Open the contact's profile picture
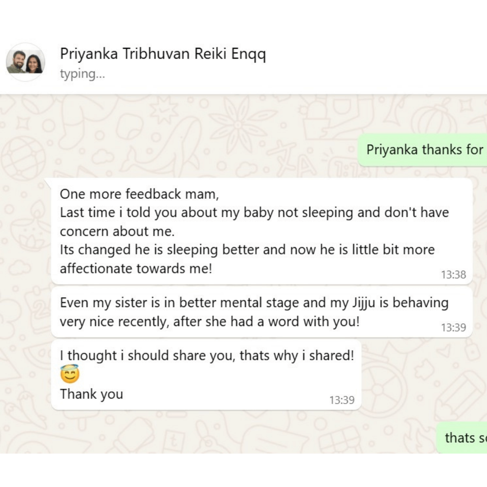Screen dimensions: 487x487 click(25, 62)
